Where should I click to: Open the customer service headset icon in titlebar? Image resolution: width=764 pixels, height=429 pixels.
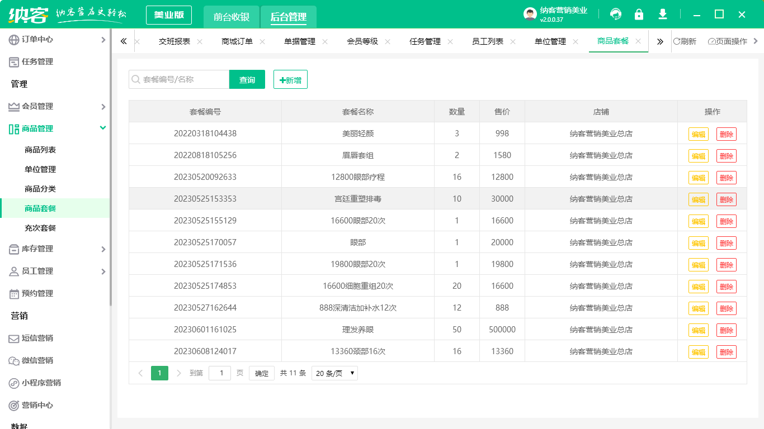[616, 14]
